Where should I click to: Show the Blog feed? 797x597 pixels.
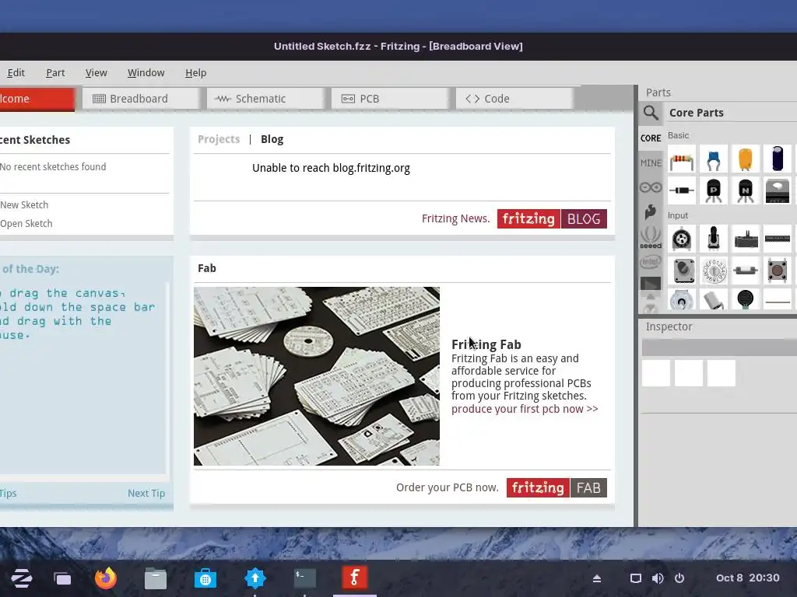(272, 139)
